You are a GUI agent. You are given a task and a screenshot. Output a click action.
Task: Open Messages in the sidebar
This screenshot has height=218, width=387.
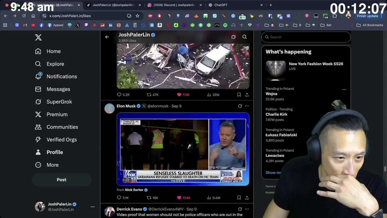pos(52,89)
